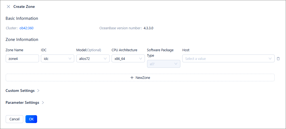Add another zone with NewZone button
The height and width of the screenshot is (129, 286).
click(x=140, y=78)
